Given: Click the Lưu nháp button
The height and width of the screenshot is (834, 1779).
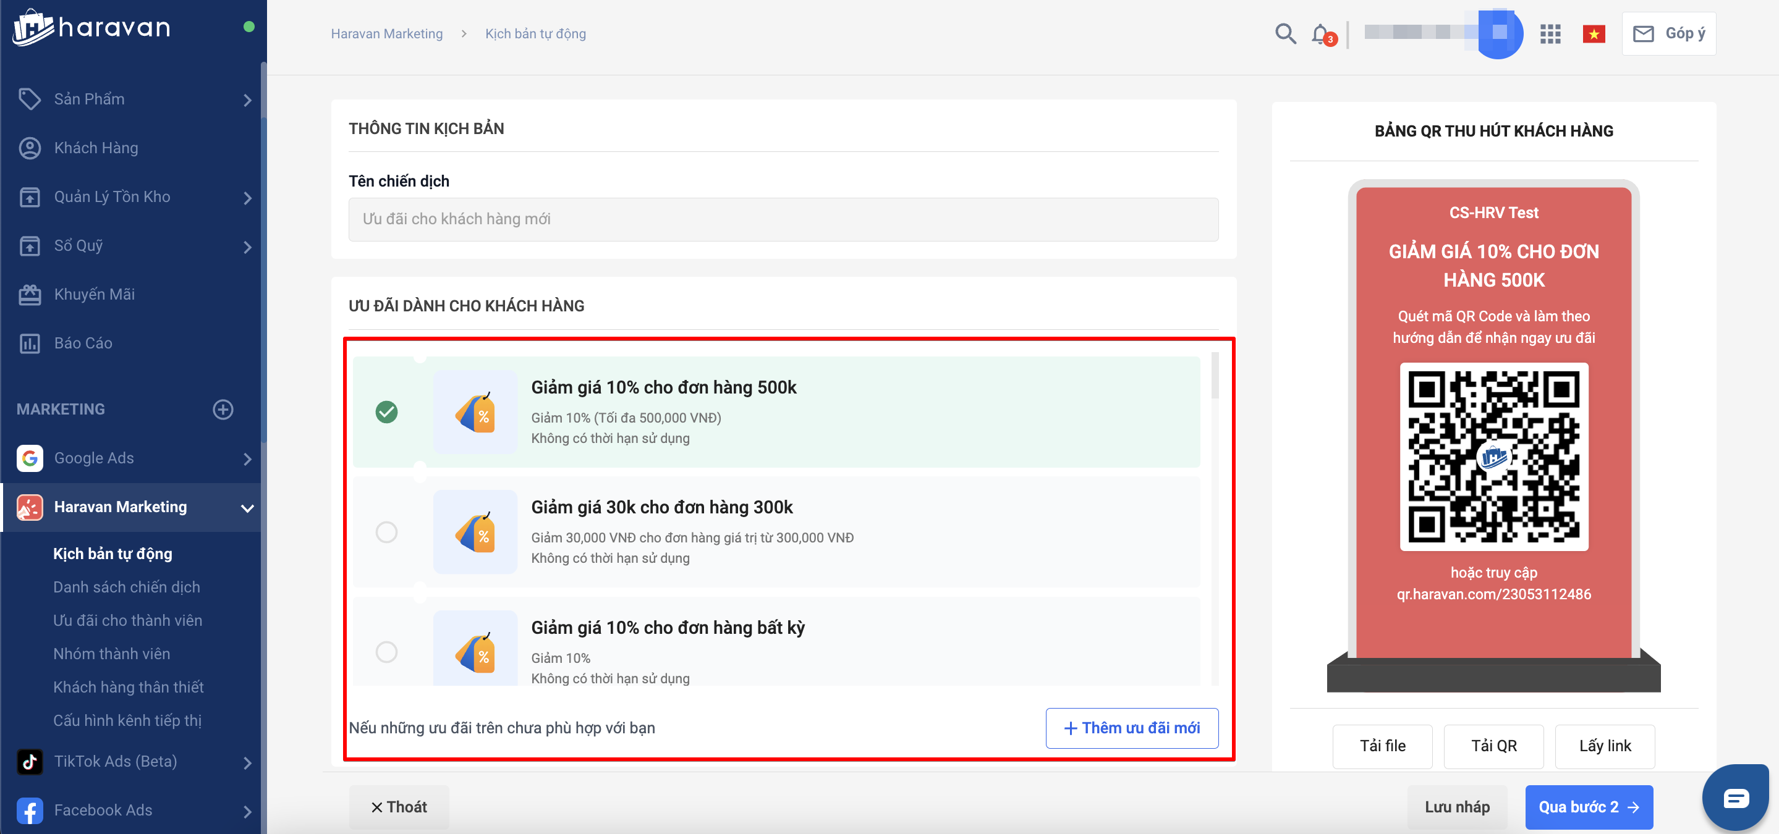Looking at the screenshot, I should (x=1457, y=807).
